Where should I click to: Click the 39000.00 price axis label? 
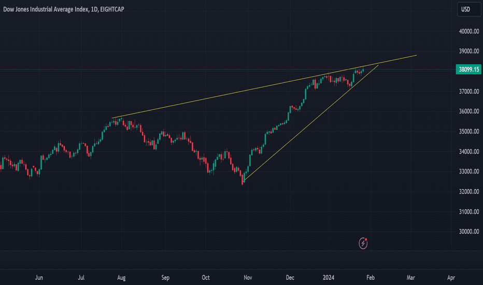(x=469, y=51)
